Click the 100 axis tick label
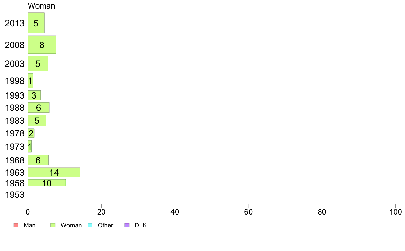405x251 pixels. (x=395, y=212)
